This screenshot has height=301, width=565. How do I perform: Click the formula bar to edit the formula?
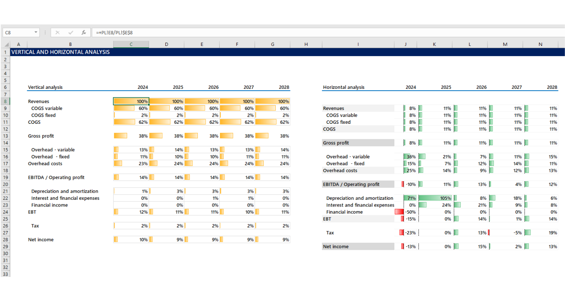click(x=151, y=32)
